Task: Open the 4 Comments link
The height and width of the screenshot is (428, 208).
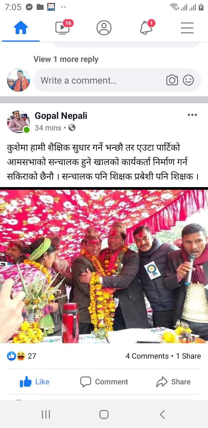Action: coord(147,356)
